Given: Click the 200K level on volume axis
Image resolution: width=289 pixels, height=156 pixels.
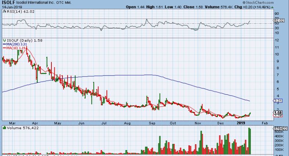Looking at the screenshot, I should click(279, 145).
